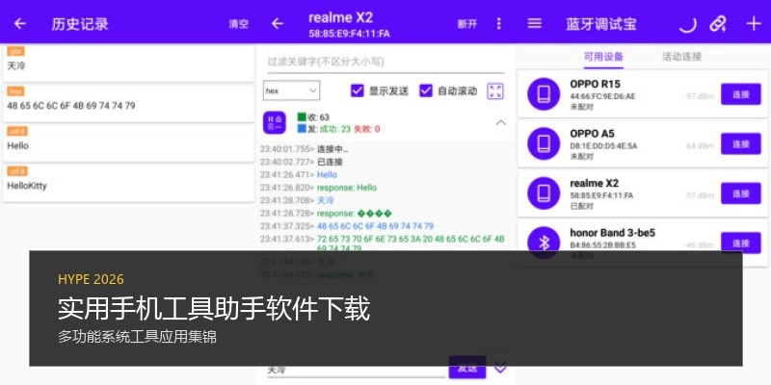Tap the blue Hello log line
The image size is (771, 385).
327,175
